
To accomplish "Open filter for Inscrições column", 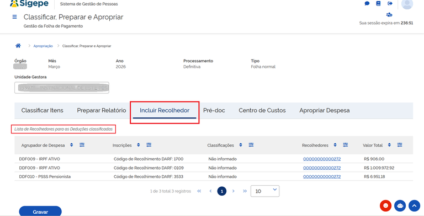I will [x=149, y=145].
